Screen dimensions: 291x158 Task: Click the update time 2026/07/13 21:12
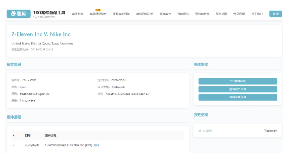[x=42, y=50]
